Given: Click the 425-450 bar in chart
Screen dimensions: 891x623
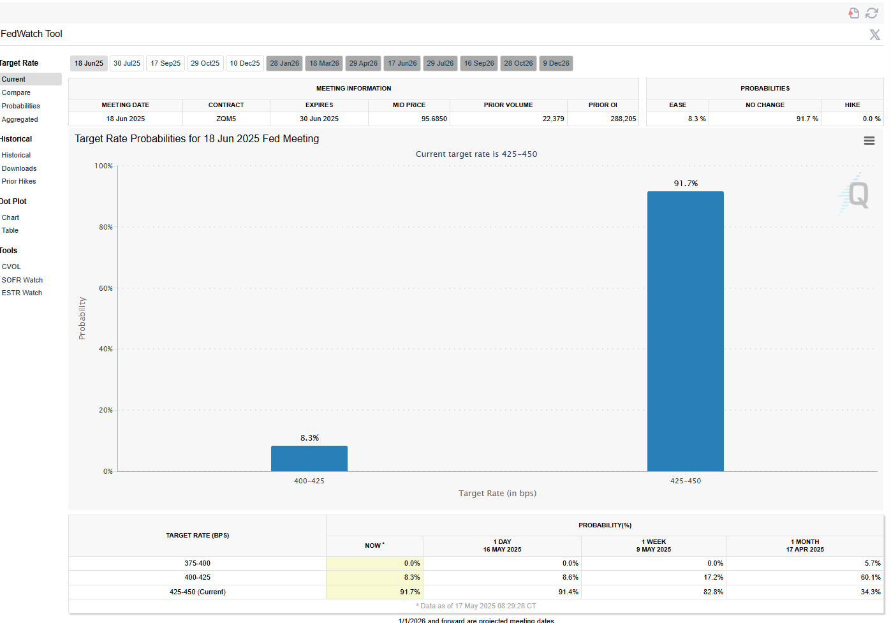Looking at the screenshot, I should coord(686,331).
